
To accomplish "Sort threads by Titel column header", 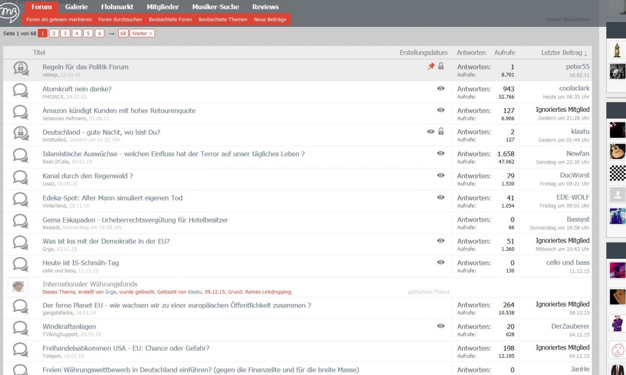I will pyautogui.click(x=39, y=53).
